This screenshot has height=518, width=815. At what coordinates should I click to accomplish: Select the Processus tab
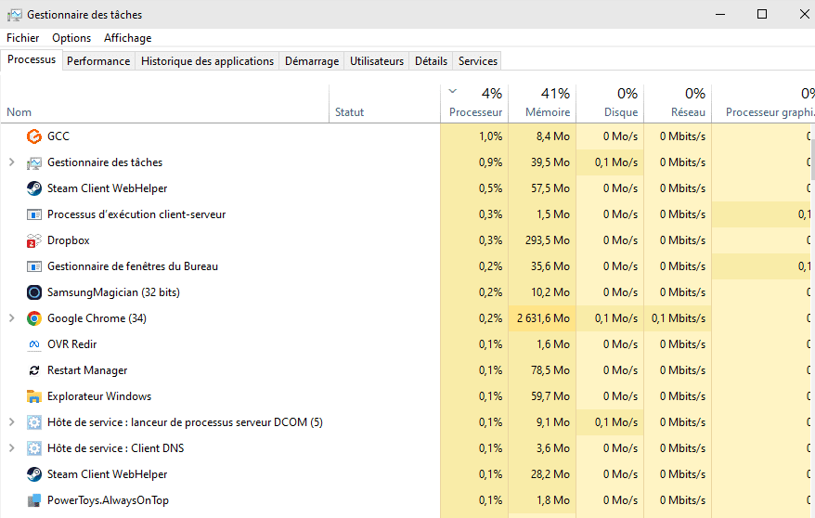click(32, 59)
